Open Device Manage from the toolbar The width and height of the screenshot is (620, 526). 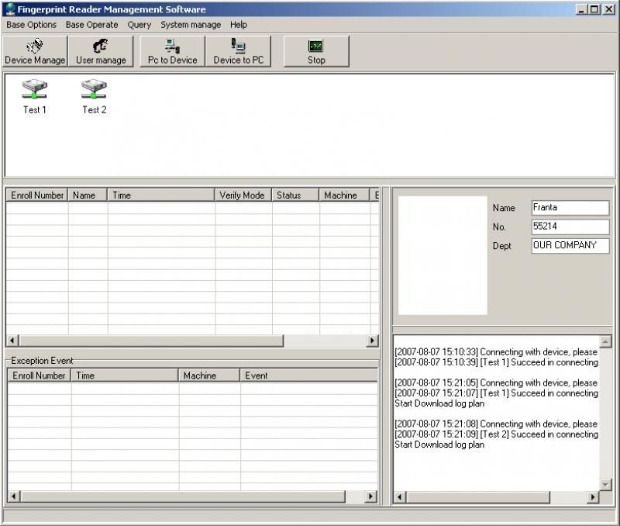point(35,51)
